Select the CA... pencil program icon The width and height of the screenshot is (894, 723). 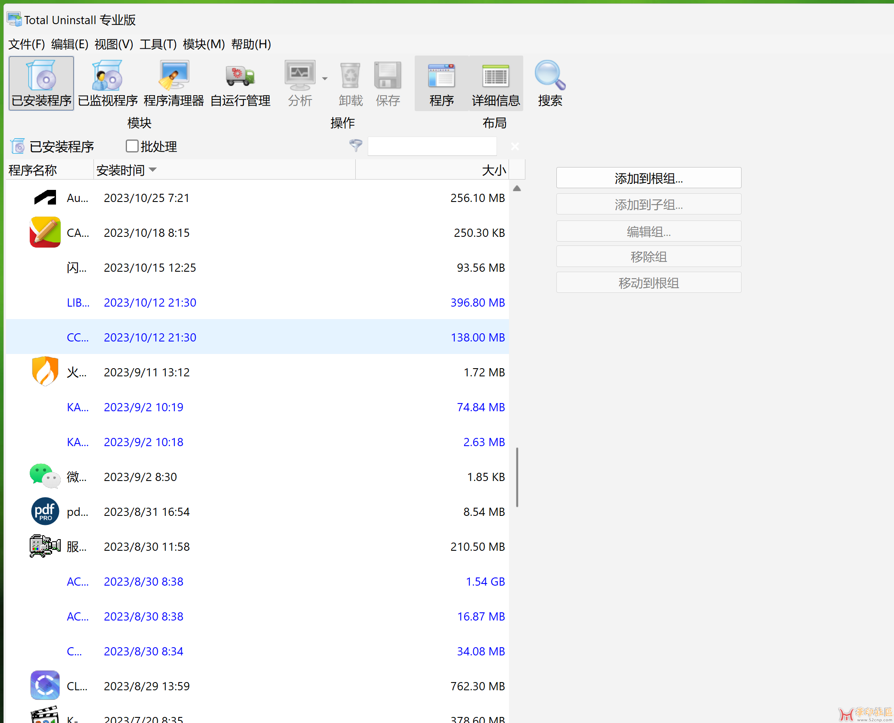45,232
